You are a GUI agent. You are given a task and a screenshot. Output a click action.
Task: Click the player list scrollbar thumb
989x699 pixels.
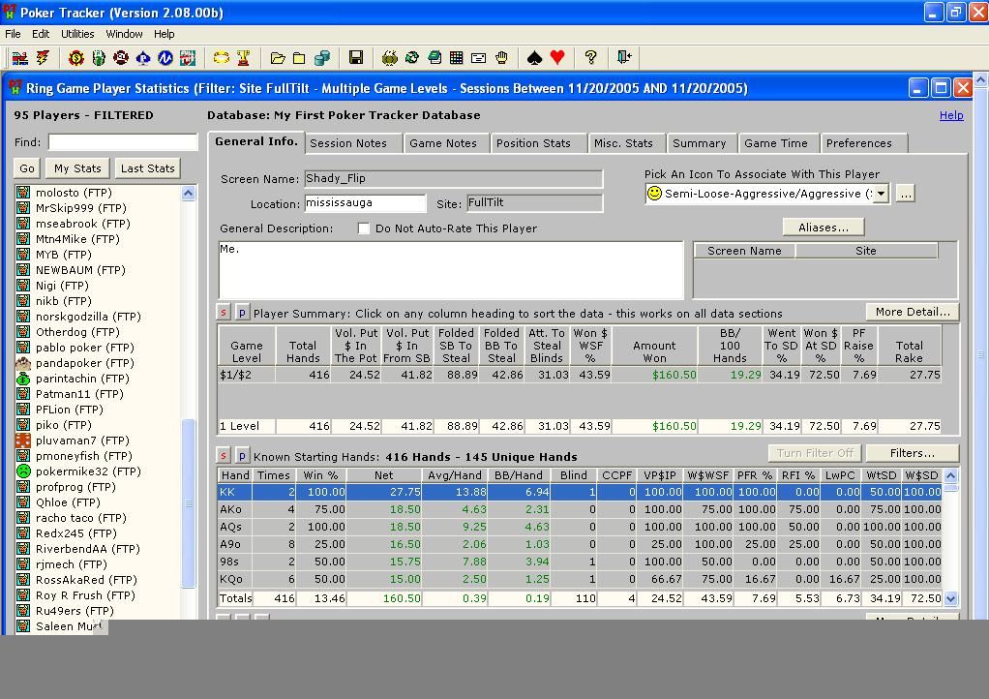[x=188, y=502]
